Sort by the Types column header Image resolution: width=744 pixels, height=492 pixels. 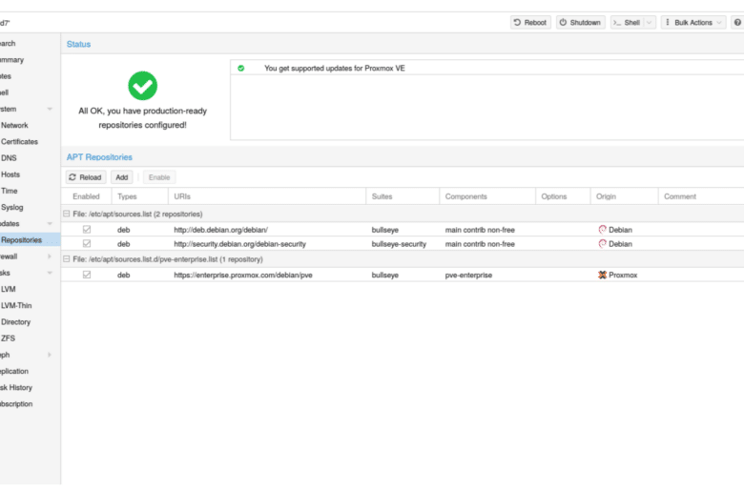(x=140, y=196)
